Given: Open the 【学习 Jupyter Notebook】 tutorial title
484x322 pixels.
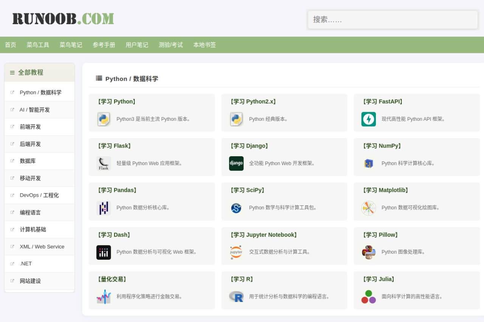Looking at the screenshot, I should [x=264, y=235].
